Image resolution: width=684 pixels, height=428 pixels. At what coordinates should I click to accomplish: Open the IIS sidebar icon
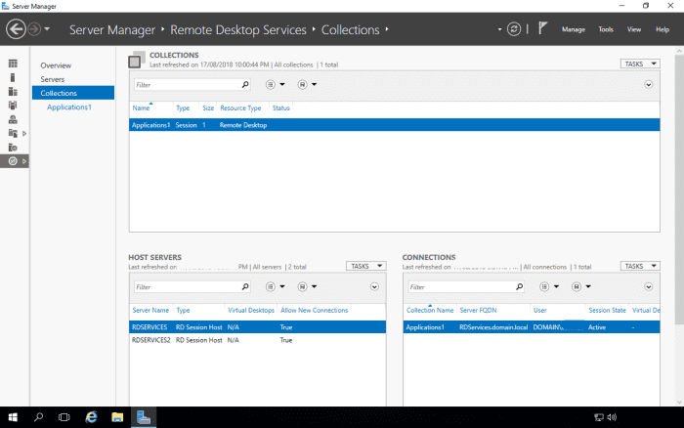coord(13,148)
